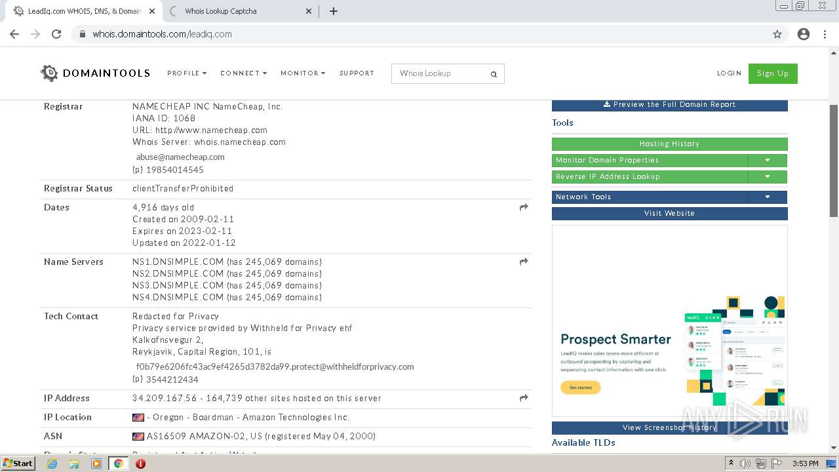Open Hosting History
The height and width of the screenshot is (472, 839).
tap(669, 144)
